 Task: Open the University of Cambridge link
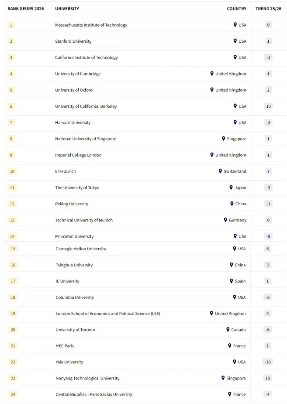pyautogui.click(x=78, y=74)
